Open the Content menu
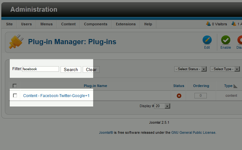This screenshot has width=242, height=150. pyautogui.click(x=68, y=24)
